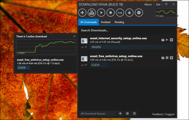Screen dimensions: 189x120
Task: Open the All Download Queues dropdown
Action: pyautogui.click(x=98, y=113)
